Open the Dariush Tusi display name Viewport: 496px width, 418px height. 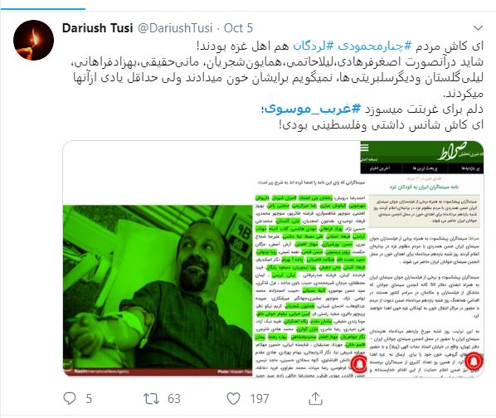click(x=97, y=28)
